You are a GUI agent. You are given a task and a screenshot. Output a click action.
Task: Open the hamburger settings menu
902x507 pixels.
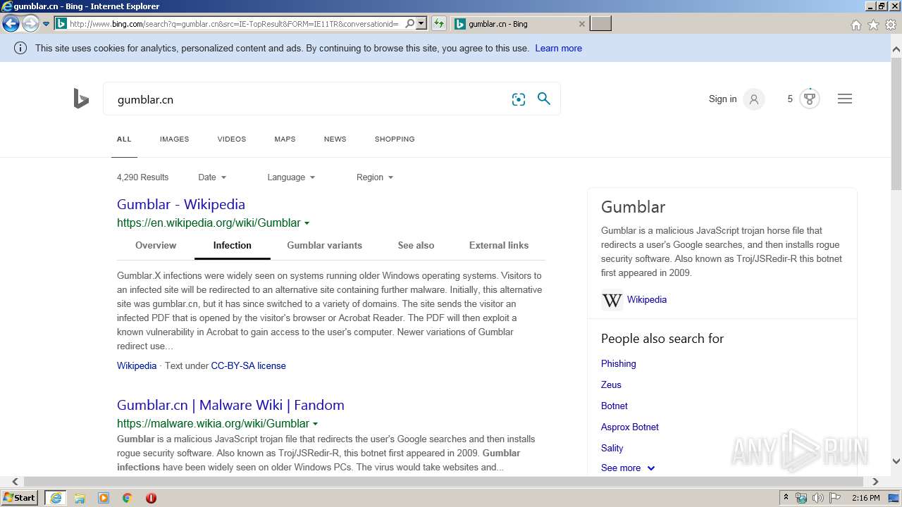845,99
